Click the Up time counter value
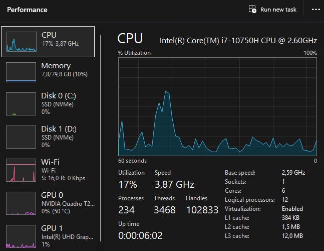This screenshot has width=324, height=251. click(140, 235)
